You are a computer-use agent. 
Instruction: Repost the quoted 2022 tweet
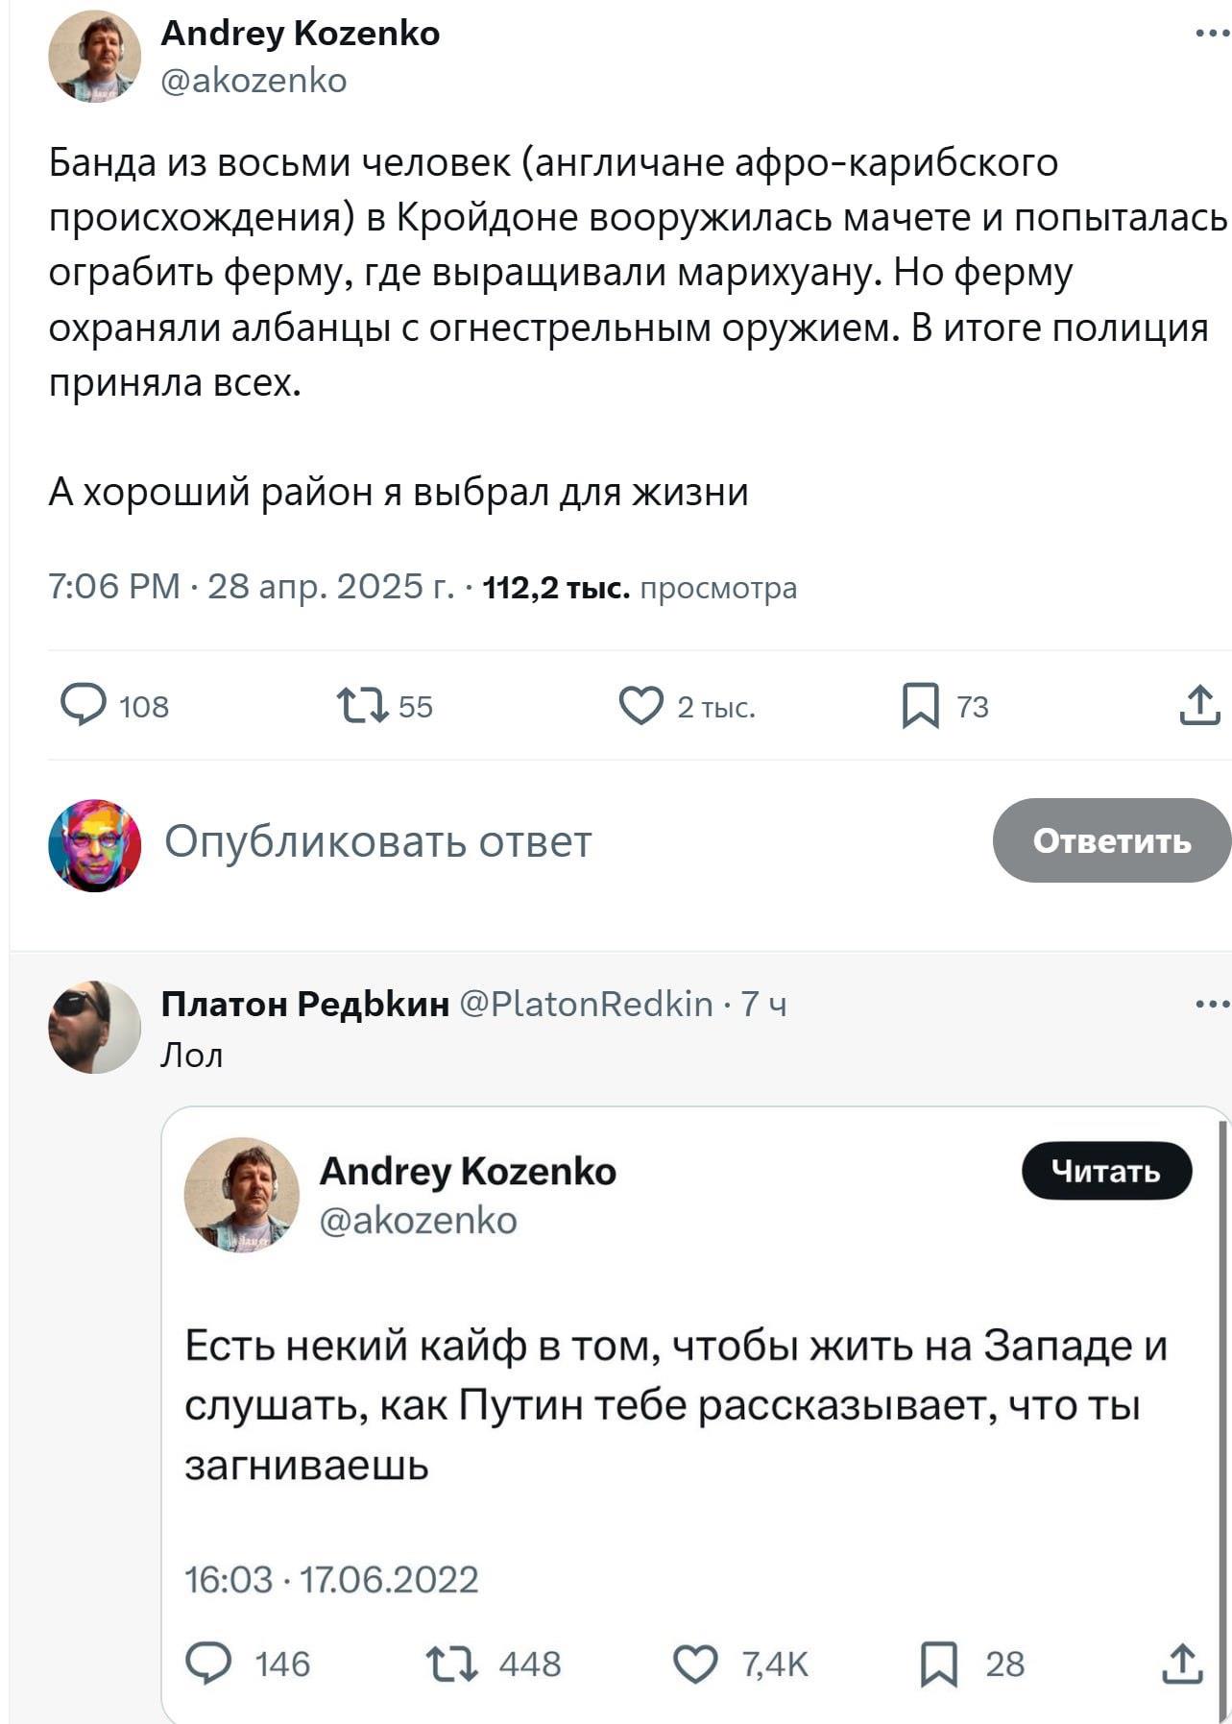pyautogui.click(x=451, y=1663)
